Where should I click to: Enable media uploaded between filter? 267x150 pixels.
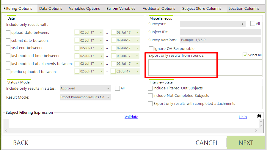click(8, 72)
